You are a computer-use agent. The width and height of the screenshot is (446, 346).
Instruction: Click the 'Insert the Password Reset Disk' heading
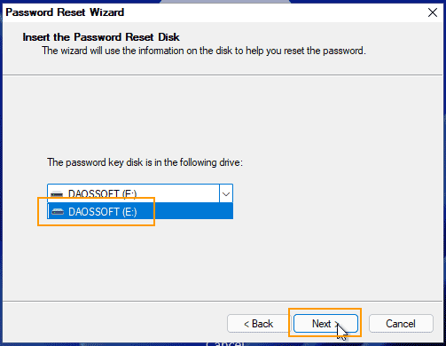tap(101, 37)
